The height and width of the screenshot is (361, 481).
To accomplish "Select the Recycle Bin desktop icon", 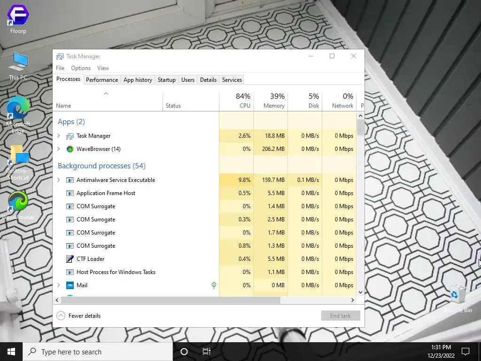I will pyautogui.click(x=458, y=298).
